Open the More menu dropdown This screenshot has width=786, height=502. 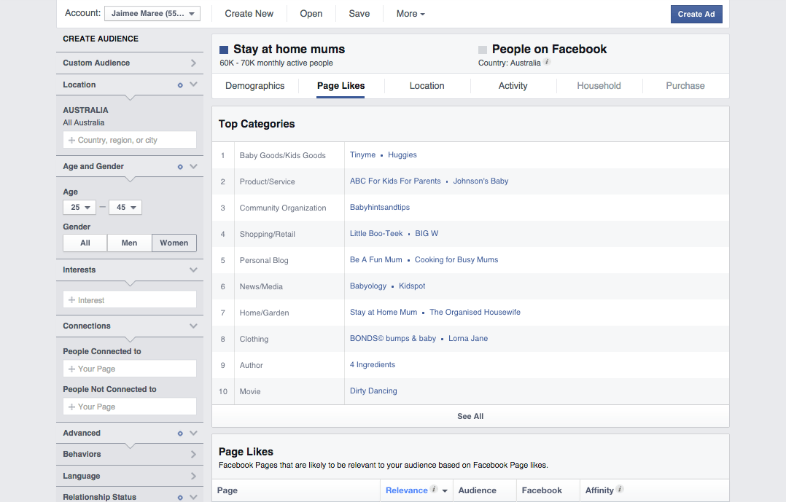pos(410,14)
